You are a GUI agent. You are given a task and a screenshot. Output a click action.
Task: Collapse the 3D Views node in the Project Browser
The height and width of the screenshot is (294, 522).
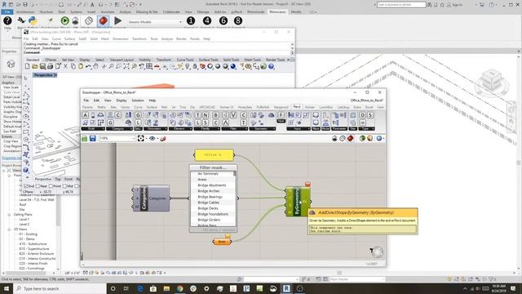(x=9, y=229)
